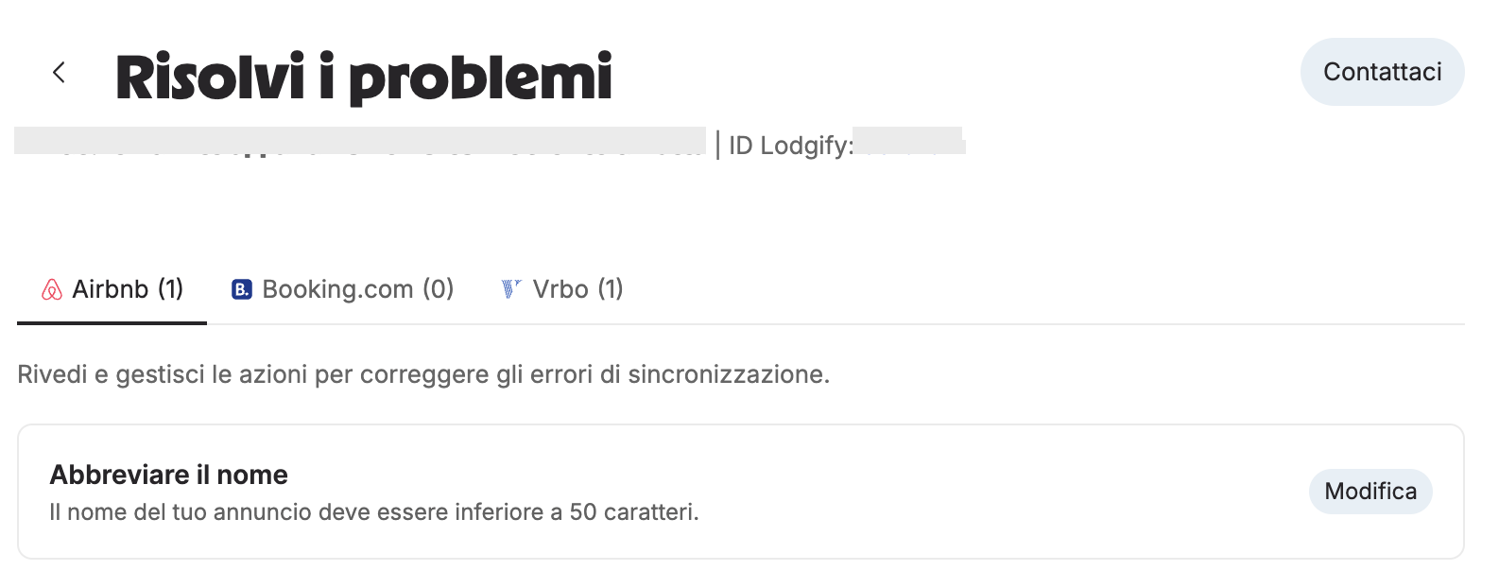Click the ID Lodgify label
This screenshot has width=1499, height=588.
tap(791, 146)
